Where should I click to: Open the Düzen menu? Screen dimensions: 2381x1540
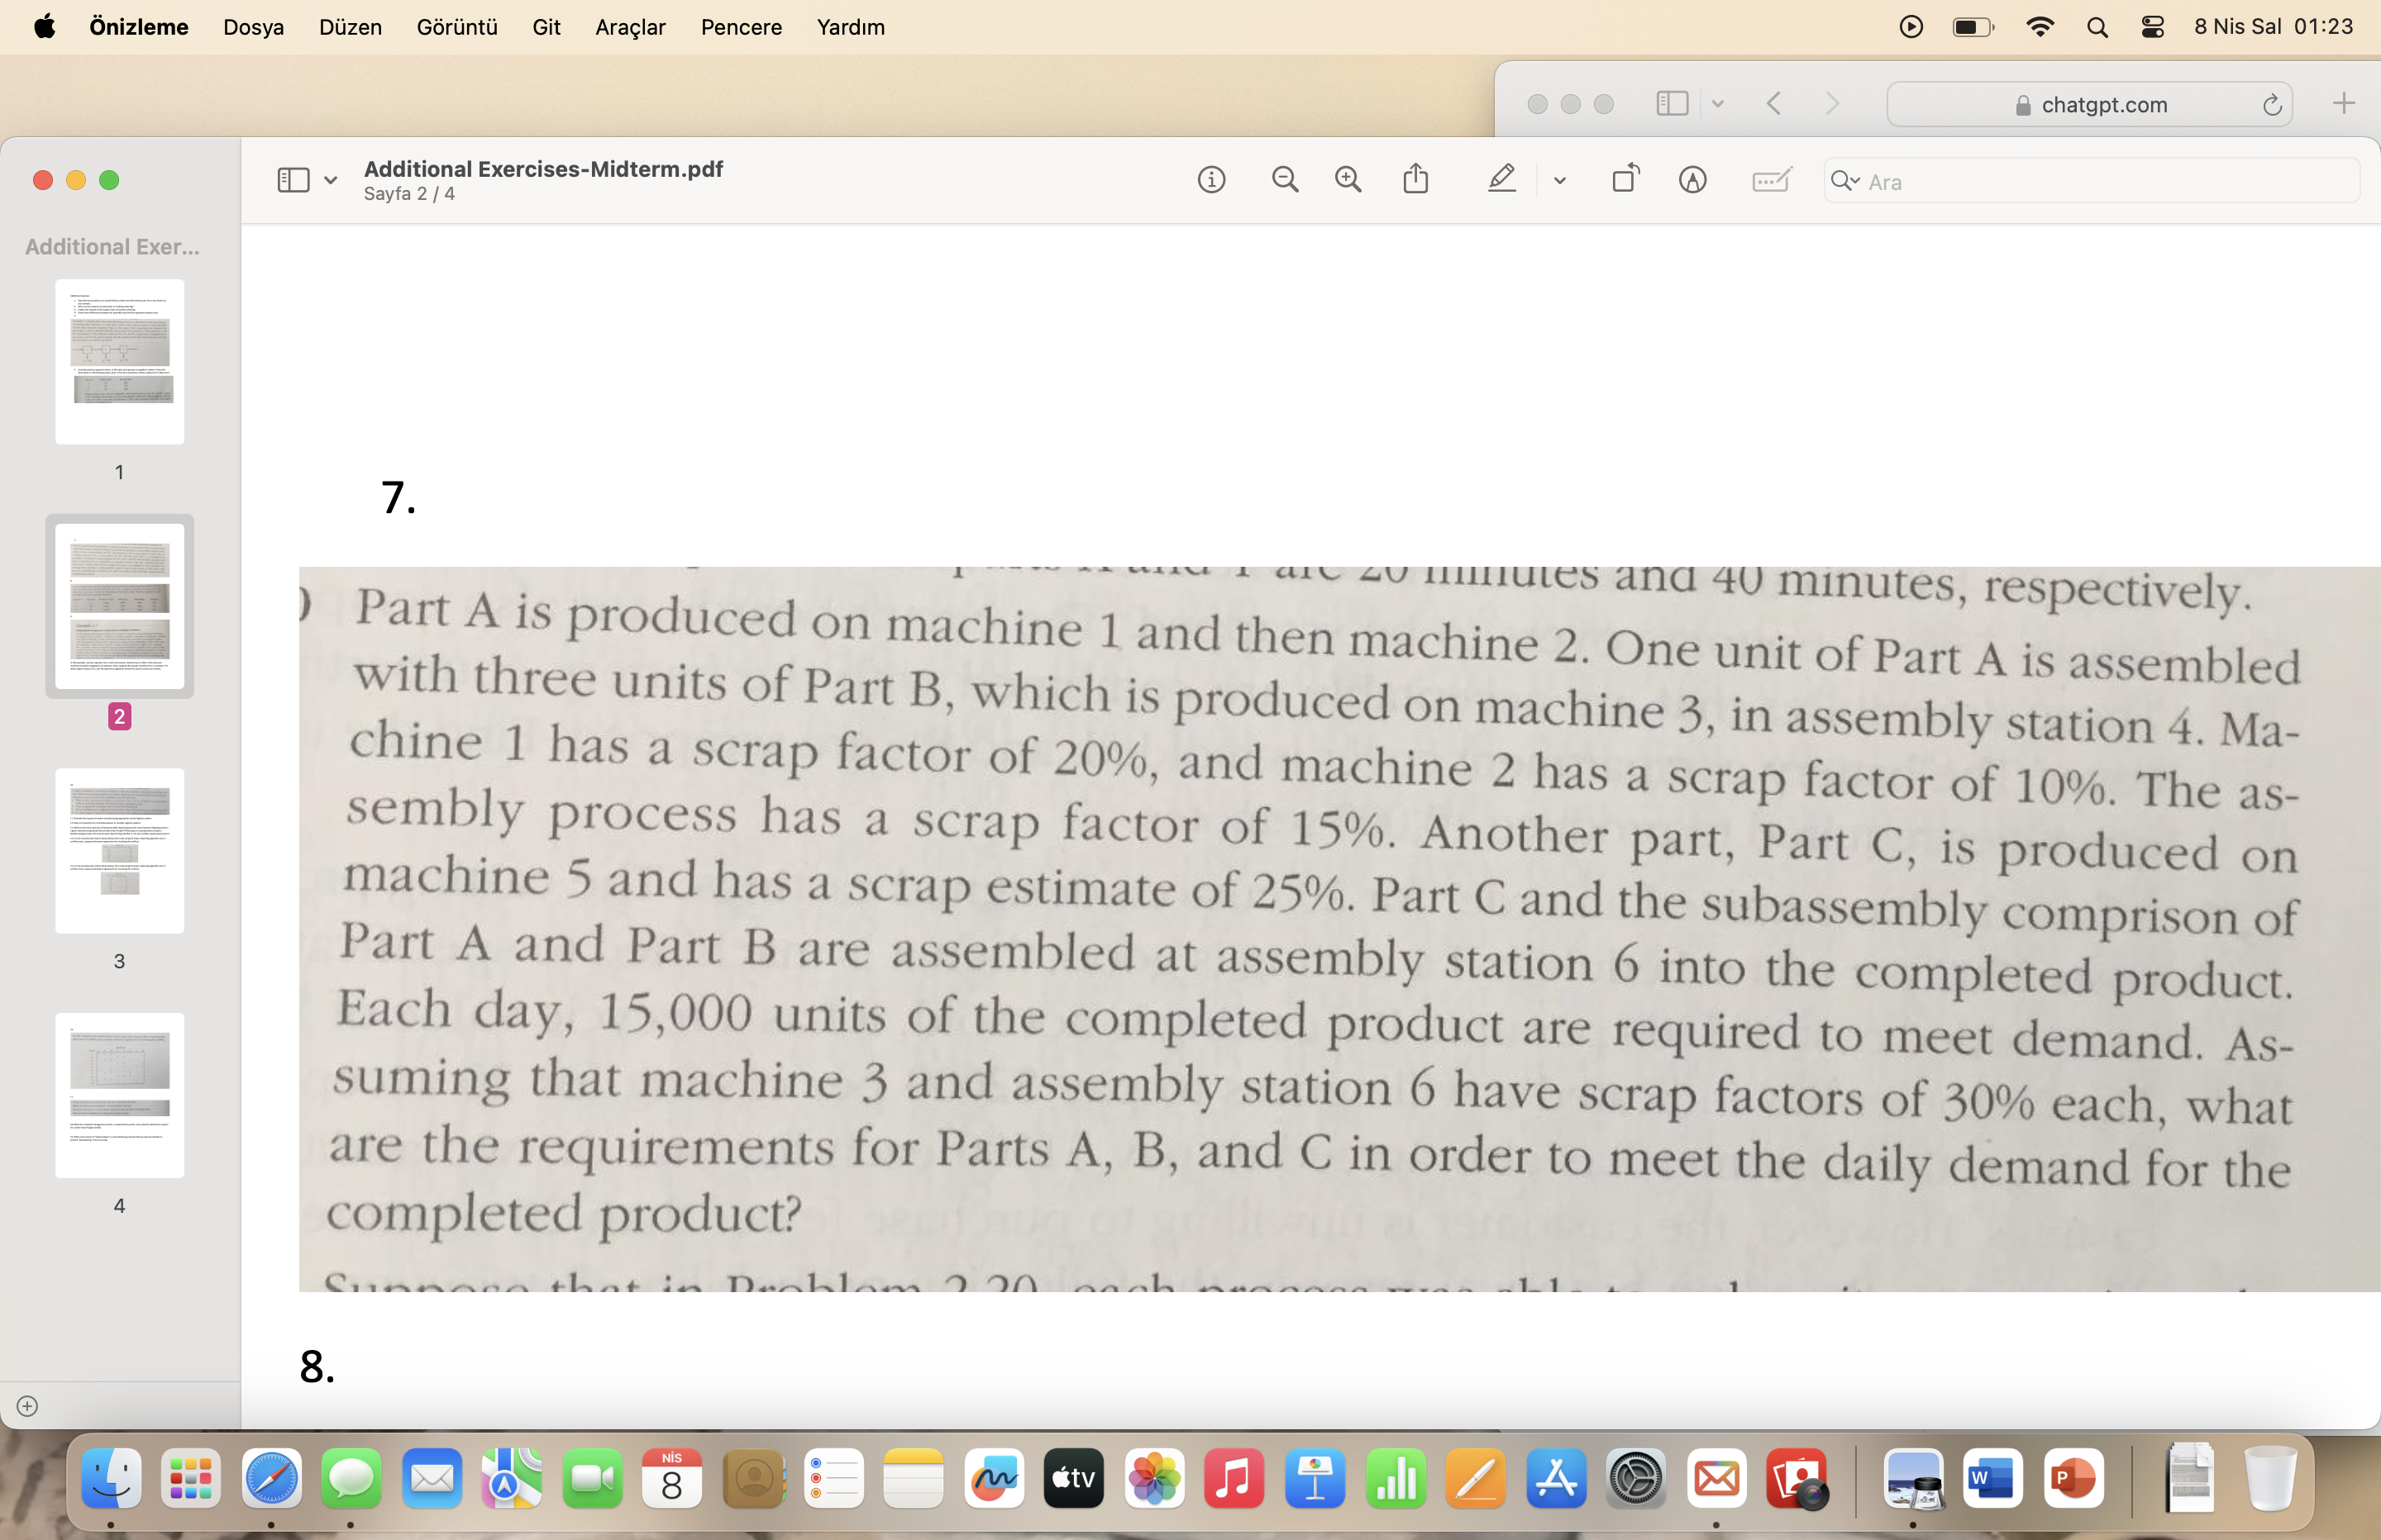[351, 27]
